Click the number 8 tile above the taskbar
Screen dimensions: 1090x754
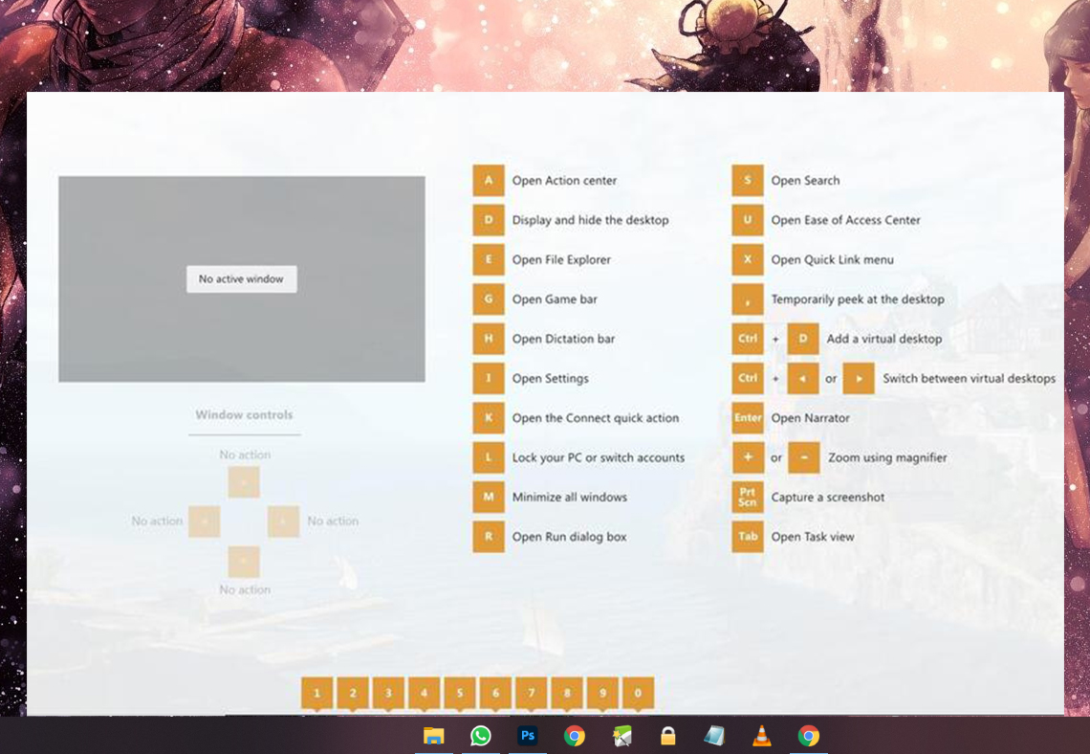point(567,694)
